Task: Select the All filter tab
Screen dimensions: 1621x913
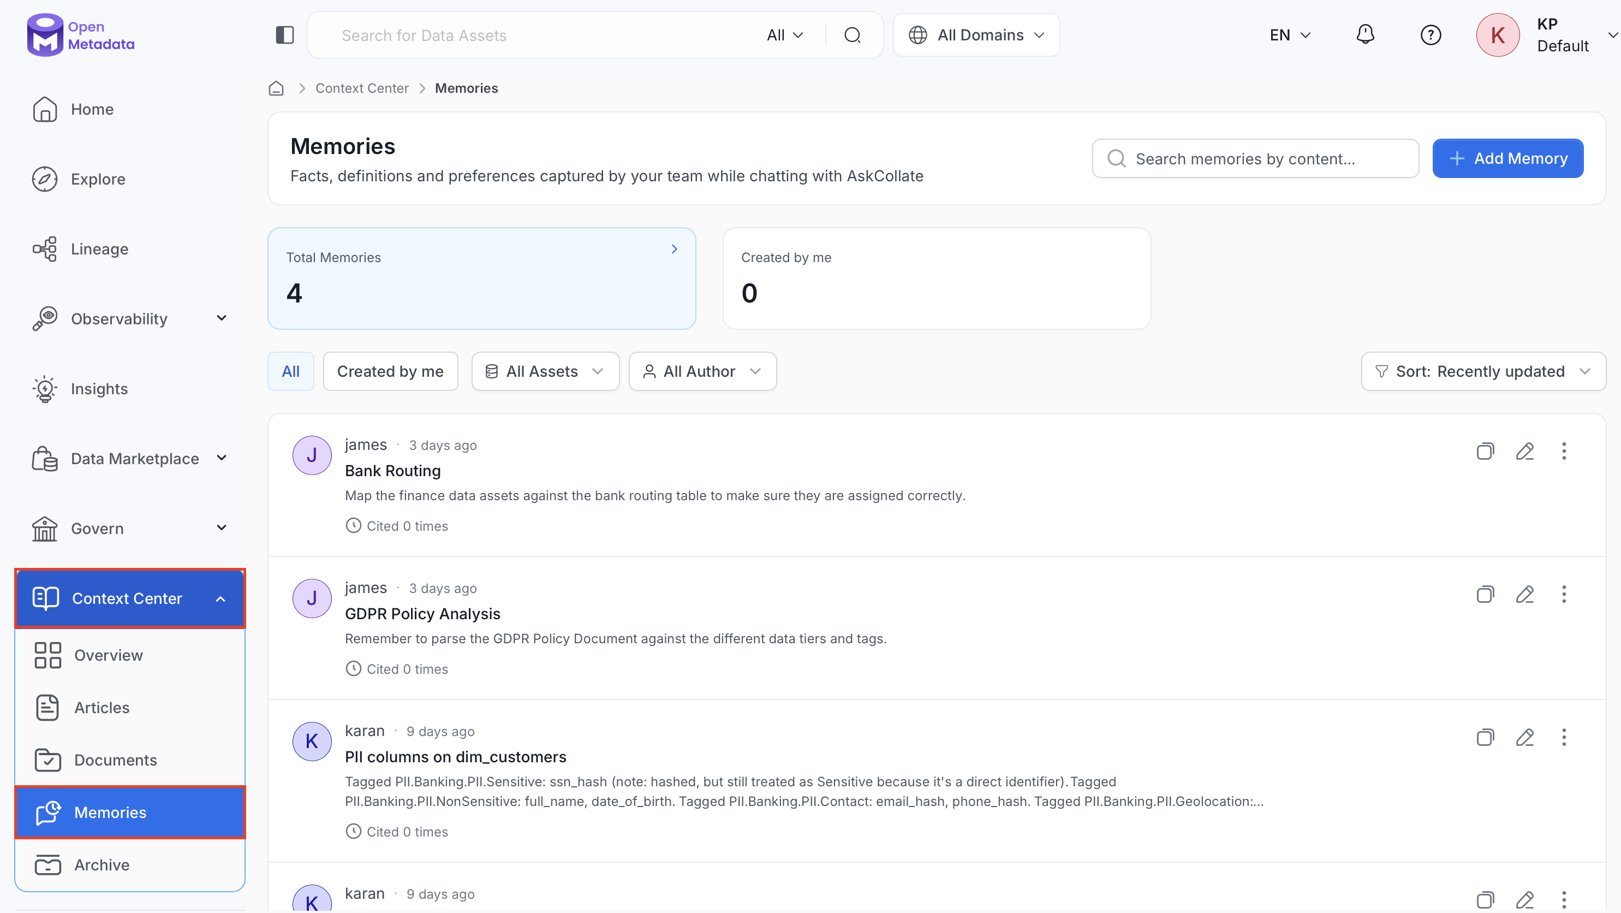Action: tap(291, 371)
